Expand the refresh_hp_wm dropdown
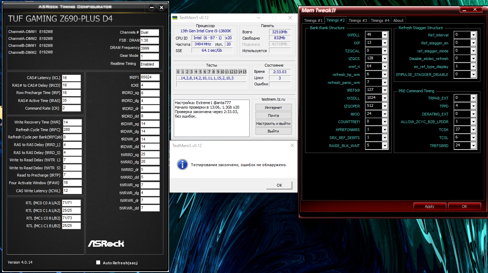The image size is (488, 273). pyautogui.click(x=385, y=74)
